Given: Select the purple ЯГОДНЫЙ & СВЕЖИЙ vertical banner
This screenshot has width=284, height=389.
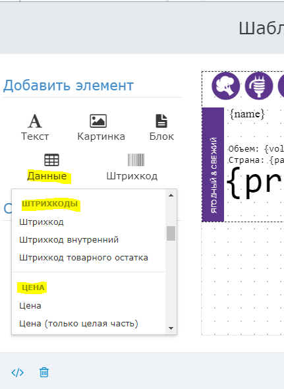Looking at the screenshot, I should [x=213, y=165].
